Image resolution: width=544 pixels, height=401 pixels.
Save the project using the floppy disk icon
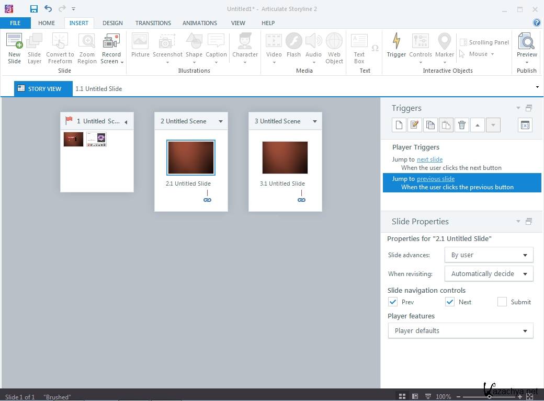click(34, 9)
